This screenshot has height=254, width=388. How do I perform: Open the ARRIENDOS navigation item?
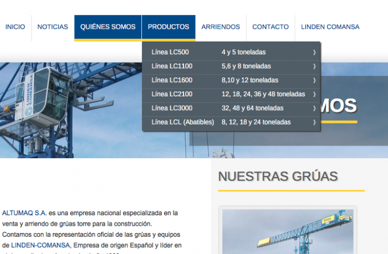(x=221, y=27)
